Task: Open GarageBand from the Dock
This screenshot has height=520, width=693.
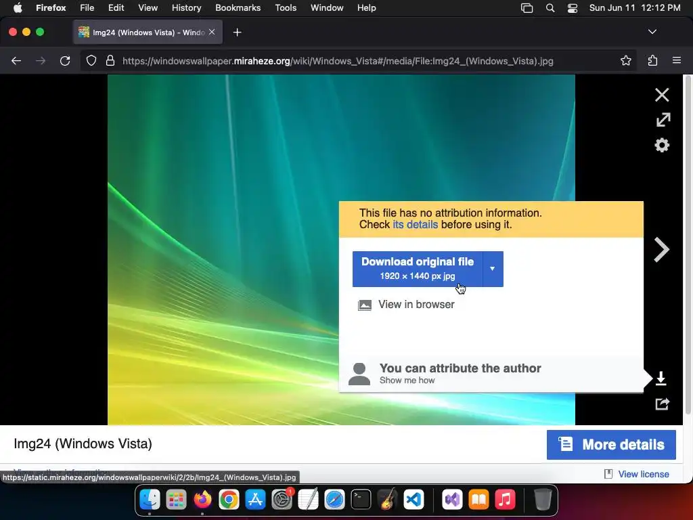Action: [387, 500]
